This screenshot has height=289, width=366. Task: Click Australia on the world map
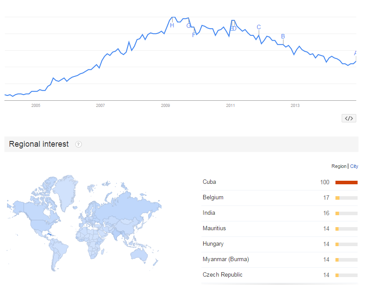[139, 255]
